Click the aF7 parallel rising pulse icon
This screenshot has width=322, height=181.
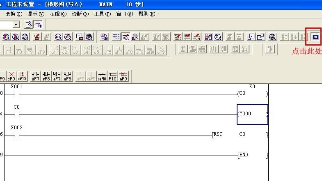57,76
